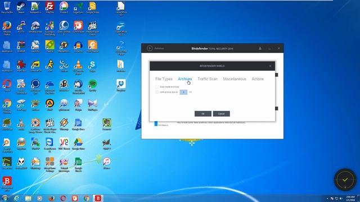Image resolution: width=360 pixels, height=202 pixels.
Task: Open the Google Drive desktop shortcut
Action: 78,144
